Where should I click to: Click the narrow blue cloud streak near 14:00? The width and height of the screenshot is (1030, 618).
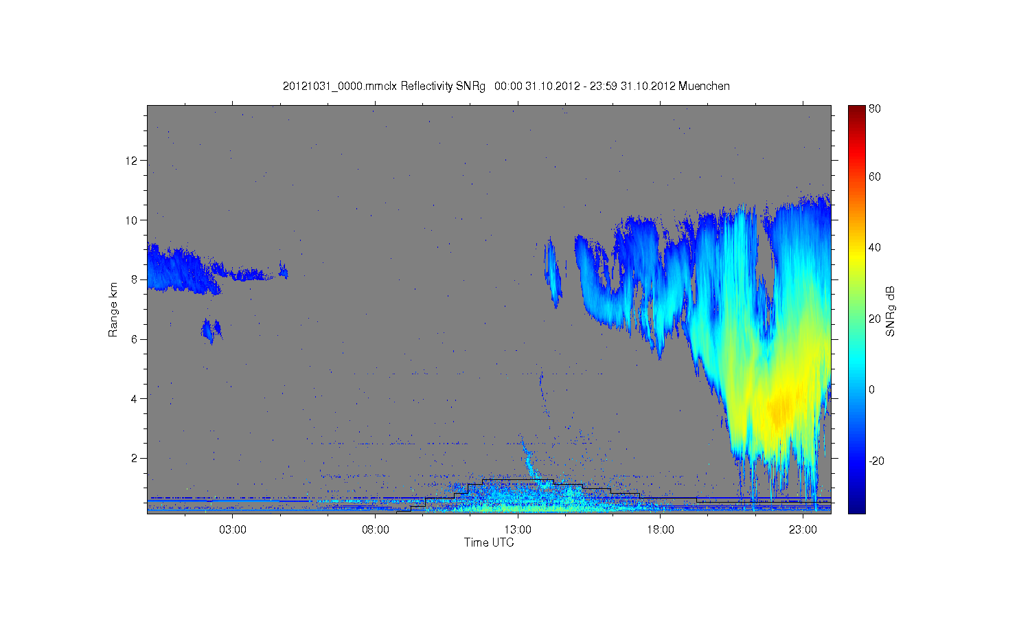553,273
